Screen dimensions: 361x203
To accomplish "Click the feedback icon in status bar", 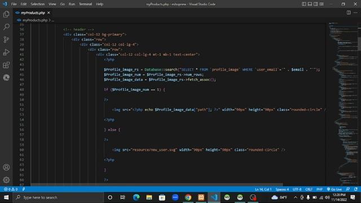I will 347,189.
